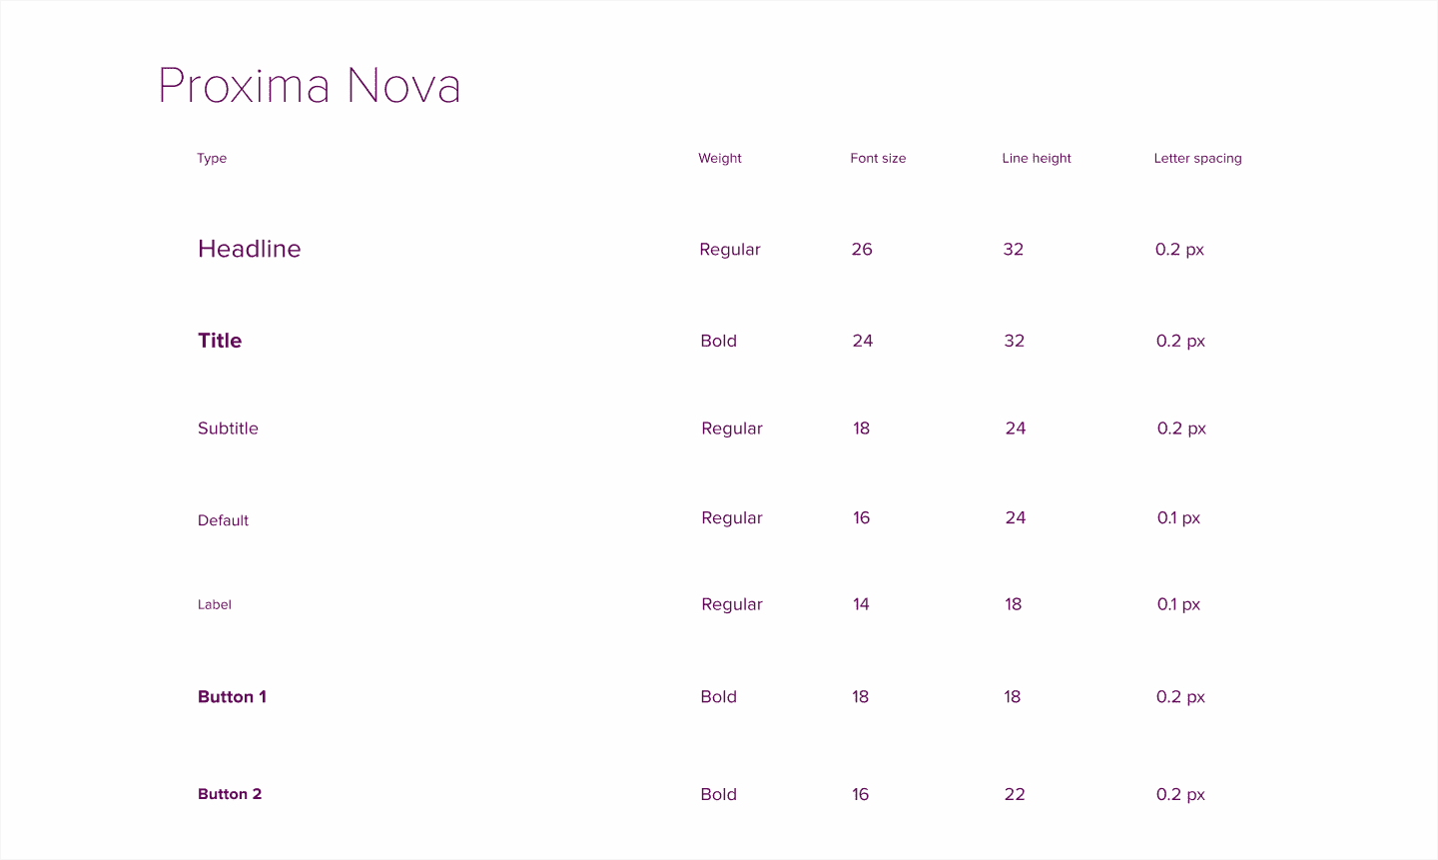
Task: Click the Button 1 type sample
Action: [x=232, y=697]
